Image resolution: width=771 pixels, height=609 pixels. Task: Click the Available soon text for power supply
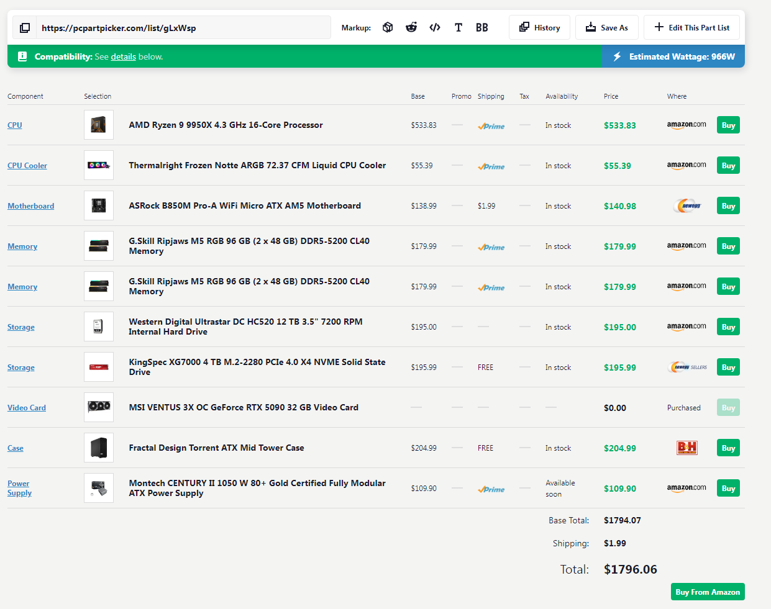[x=560, y=489]
